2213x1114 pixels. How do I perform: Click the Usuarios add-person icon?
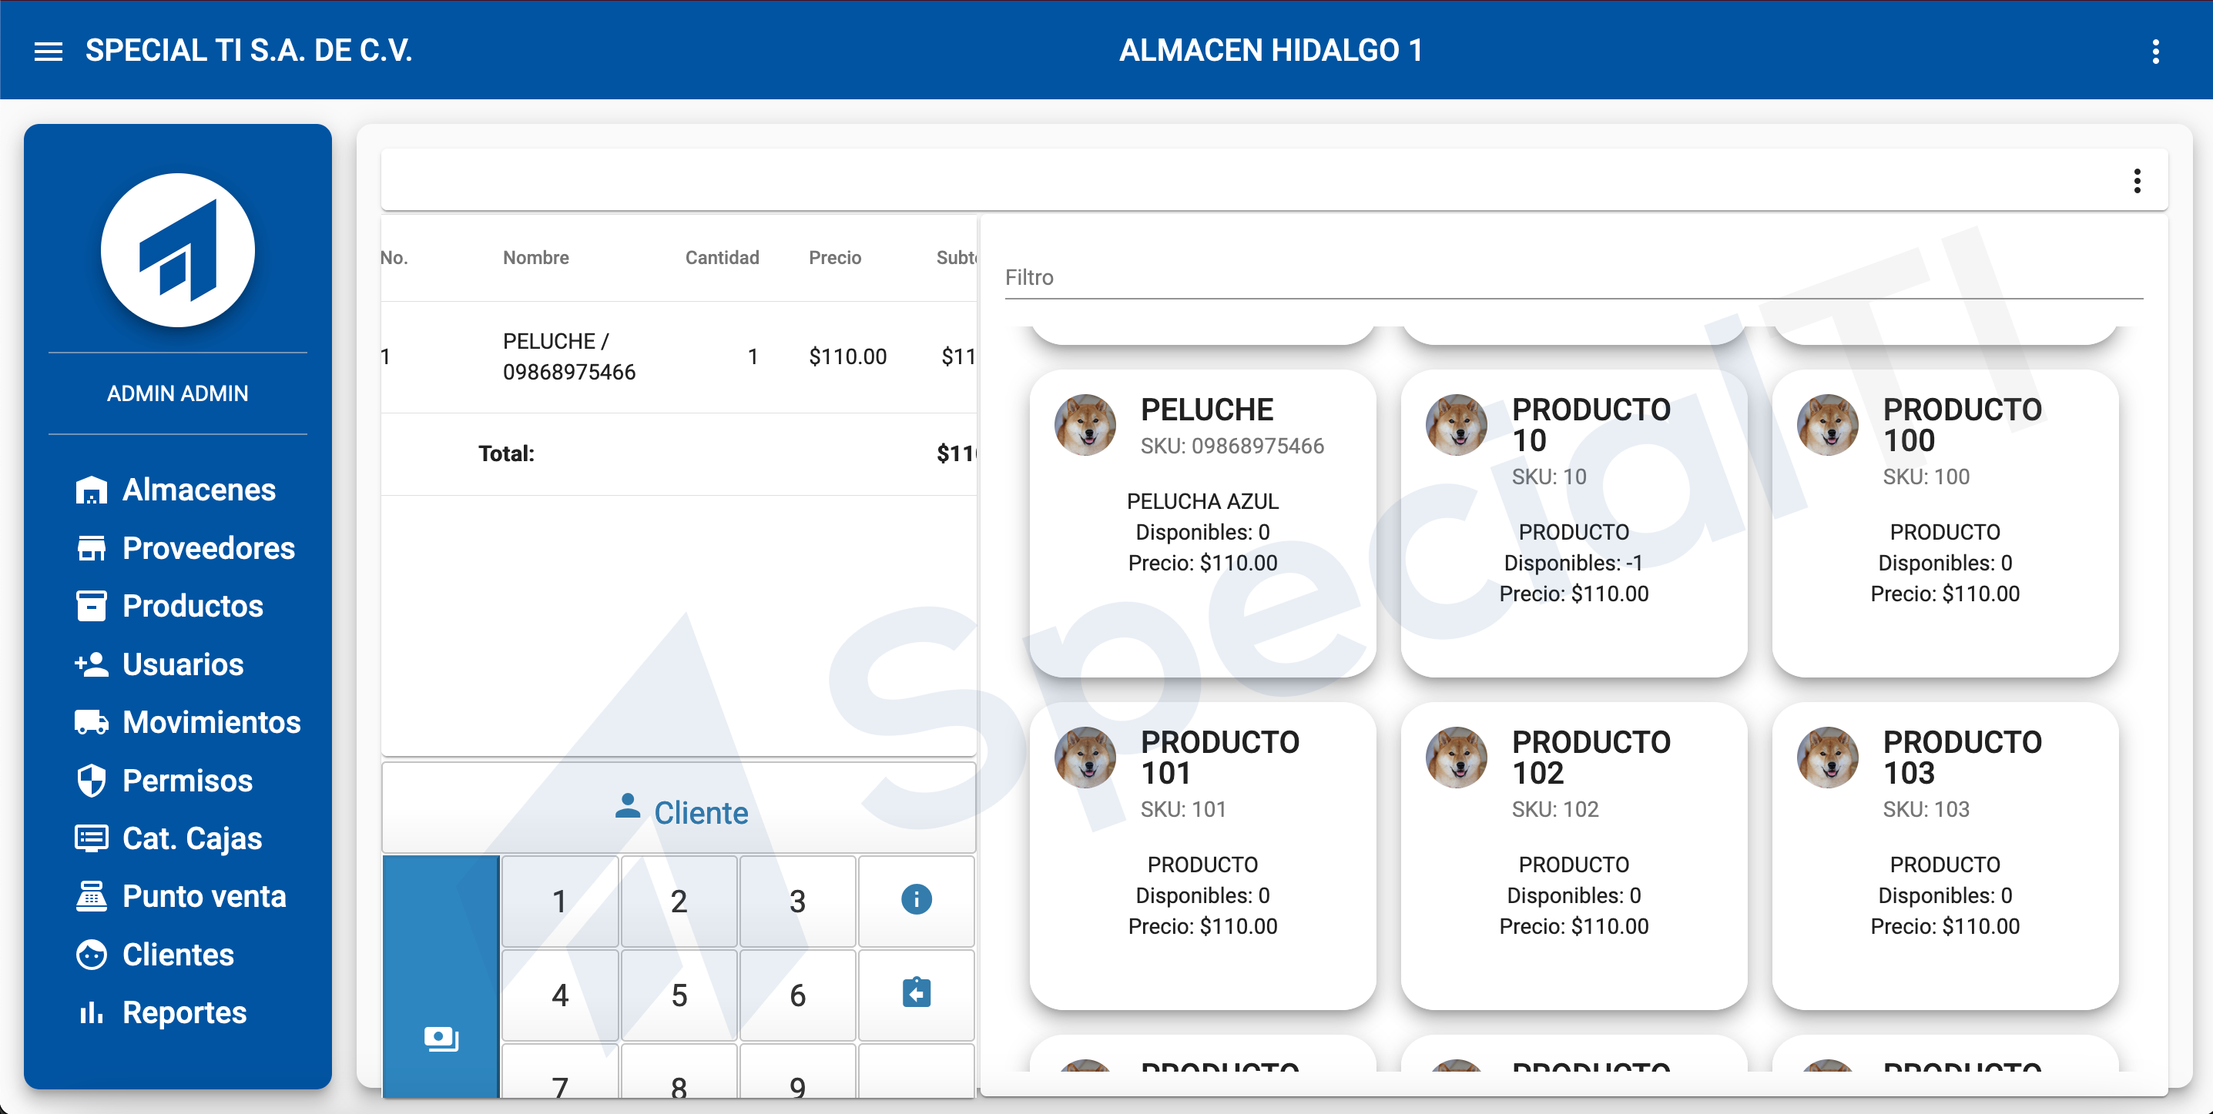click(91, 664)
